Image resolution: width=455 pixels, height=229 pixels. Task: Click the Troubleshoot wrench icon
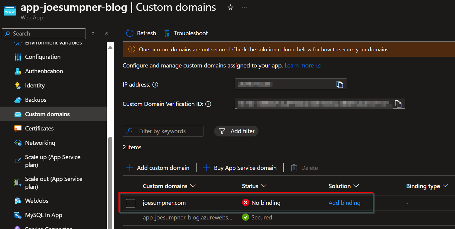tap(167, 33)
